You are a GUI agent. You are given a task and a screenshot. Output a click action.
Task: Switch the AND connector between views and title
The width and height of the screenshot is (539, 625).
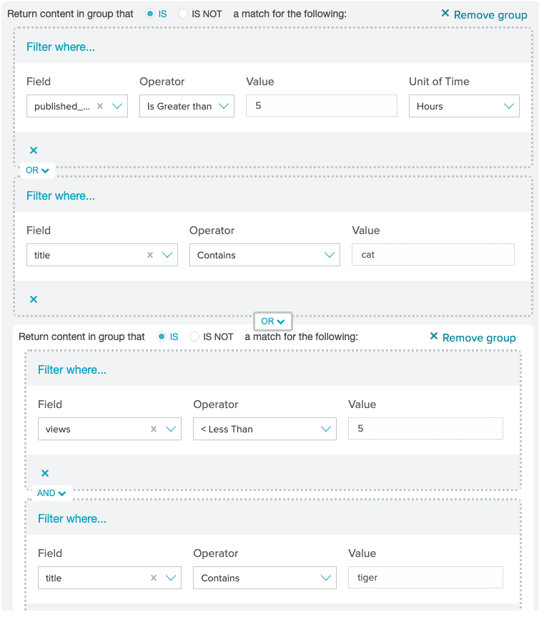click(x=51, y=493)
